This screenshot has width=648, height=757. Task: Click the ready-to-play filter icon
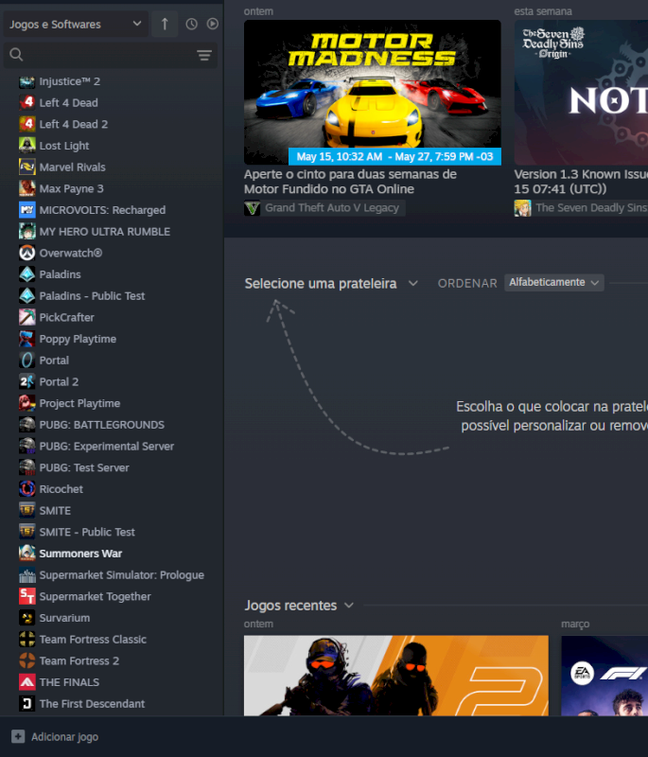click(x=213, y=25)
